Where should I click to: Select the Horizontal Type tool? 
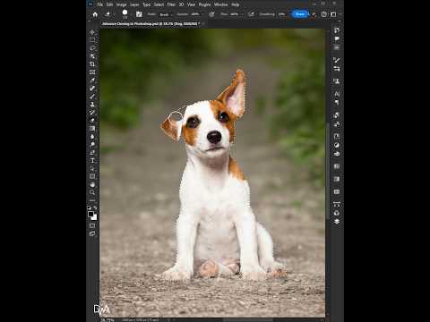(x=92, y=161)
